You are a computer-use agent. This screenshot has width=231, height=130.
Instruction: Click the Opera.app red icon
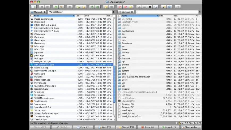pos(32,74)
